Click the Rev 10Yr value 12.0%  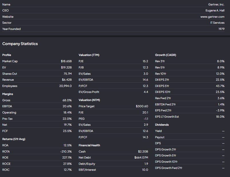220,74
